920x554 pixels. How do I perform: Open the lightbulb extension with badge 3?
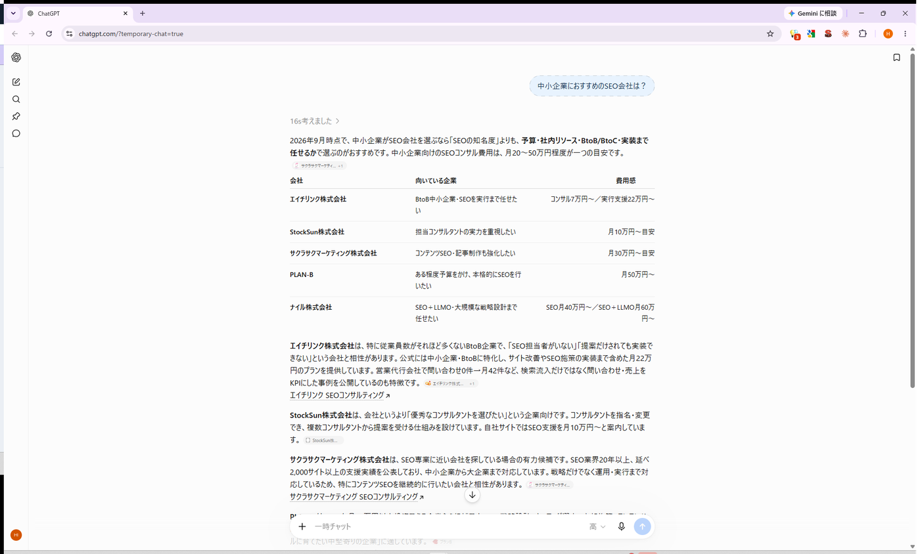coord(795,34)
